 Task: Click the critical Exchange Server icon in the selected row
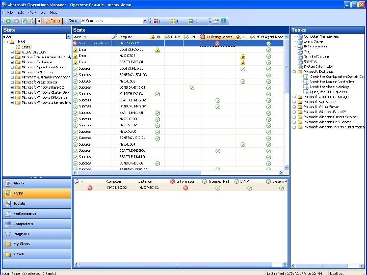[218, 43]
